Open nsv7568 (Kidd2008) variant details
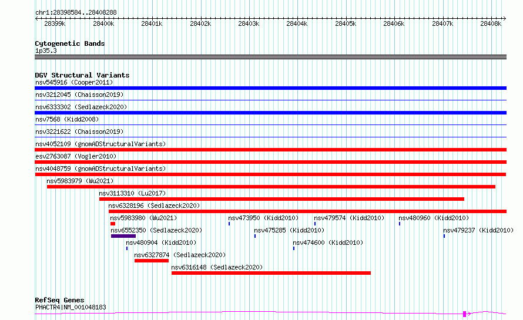523x320 pixels. point(67,119)
